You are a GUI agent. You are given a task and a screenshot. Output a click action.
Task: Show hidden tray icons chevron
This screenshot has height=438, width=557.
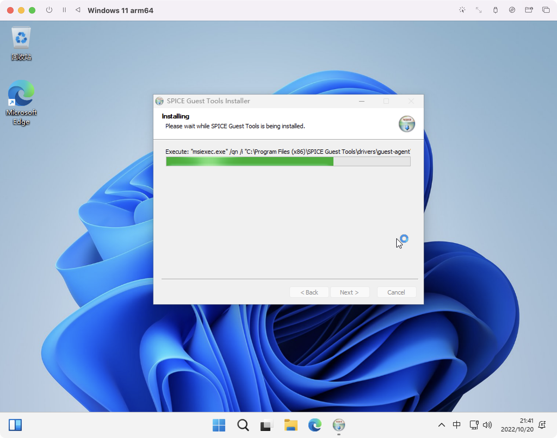coord(442,425)
